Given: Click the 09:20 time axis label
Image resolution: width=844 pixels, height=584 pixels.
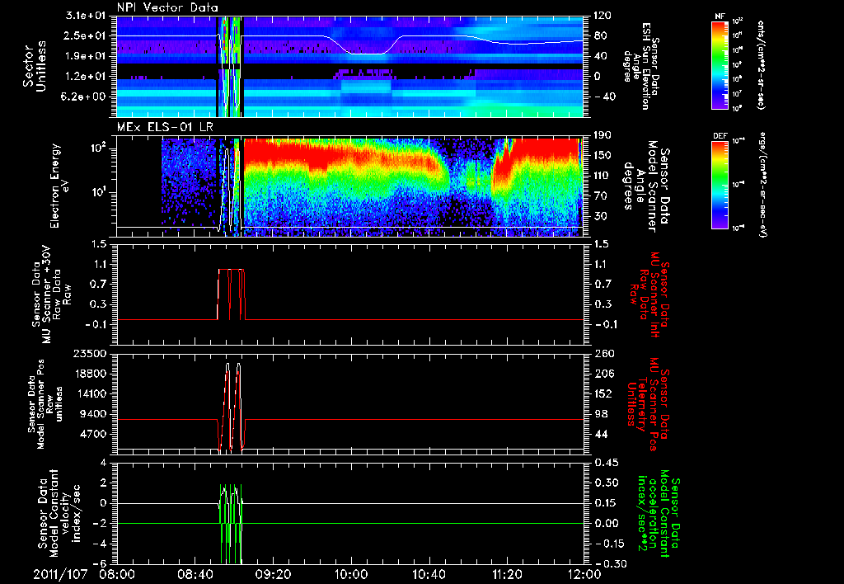Looking at the screenshot, I should (274, 574).
